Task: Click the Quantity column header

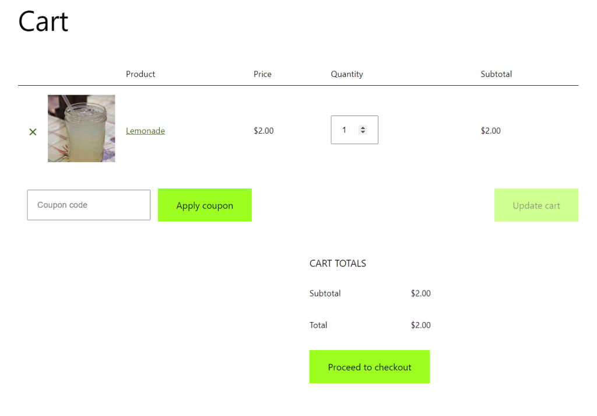Action: (347, 74)
